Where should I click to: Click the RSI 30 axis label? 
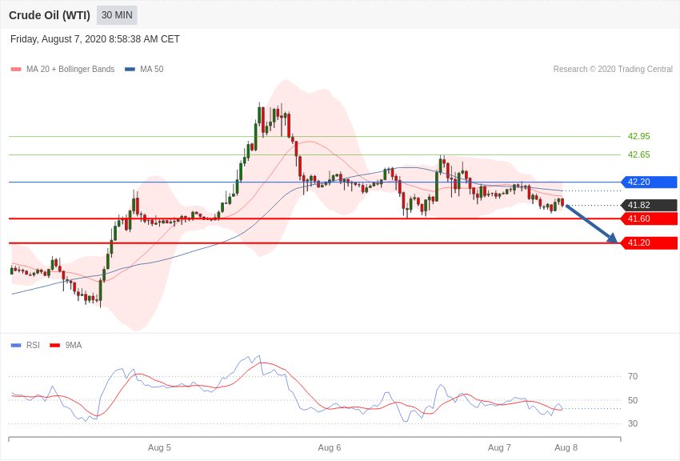[x=633, y=423]
